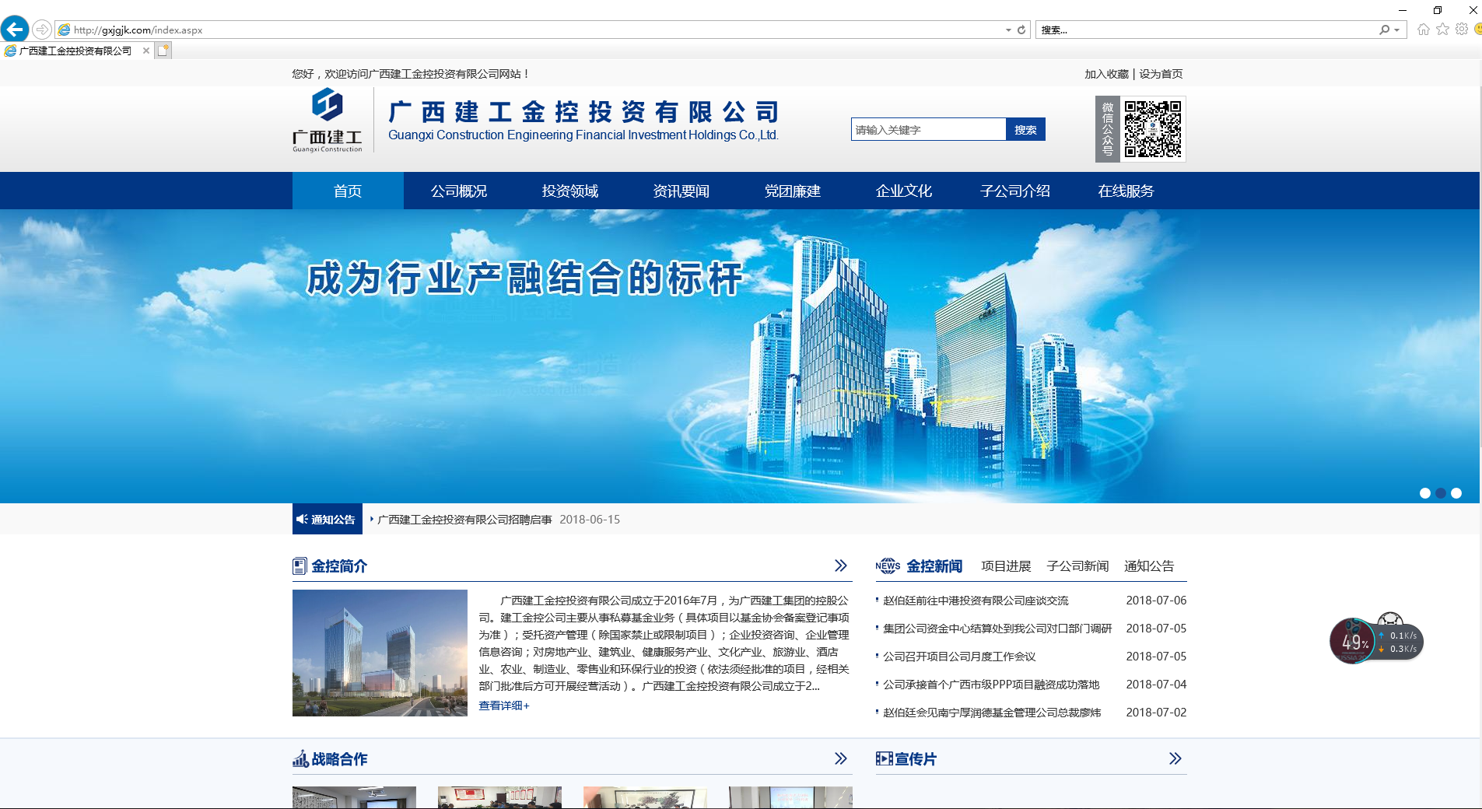Viewport: 1482px width, 809px height.
Task: Open 公司概况 navigation item
Action: pos(459,191)
